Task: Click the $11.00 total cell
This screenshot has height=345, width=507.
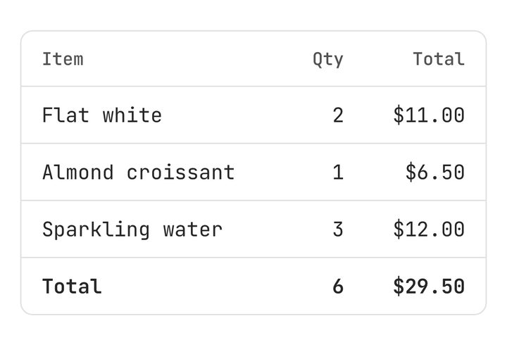Action: (429, 115)
